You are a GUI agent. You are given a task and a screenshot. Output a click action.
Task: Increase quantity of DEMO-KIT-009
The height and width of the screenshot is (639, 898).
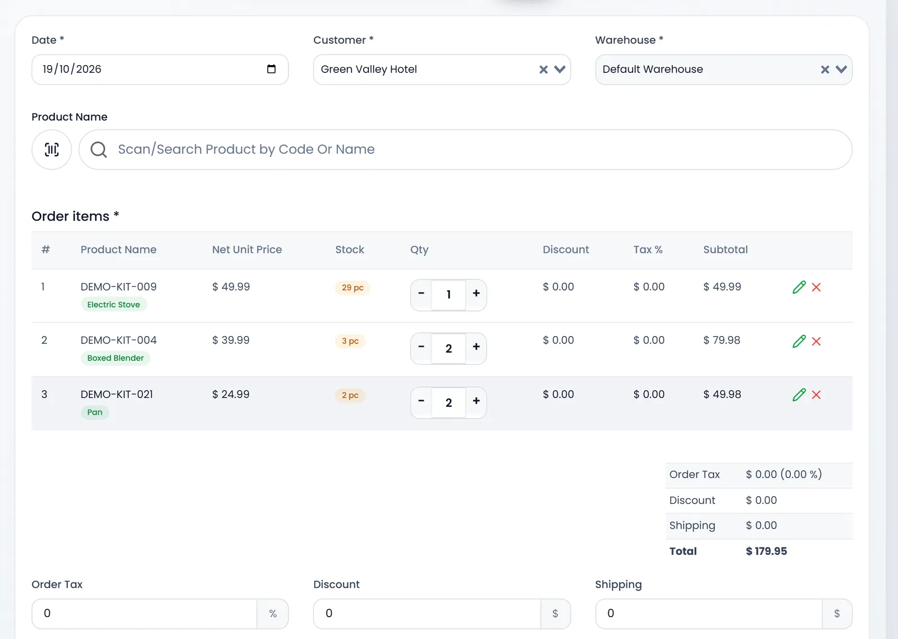(x=477, y=293)
